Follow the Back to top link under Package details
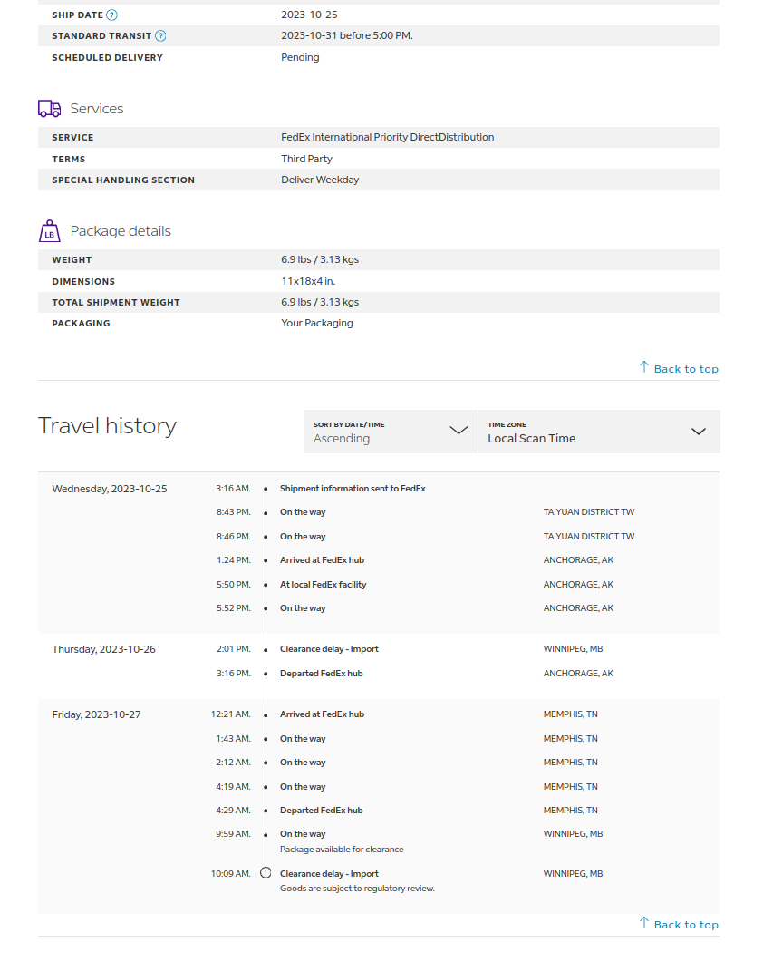Screen dimensions: 763x962 [686, 369]
